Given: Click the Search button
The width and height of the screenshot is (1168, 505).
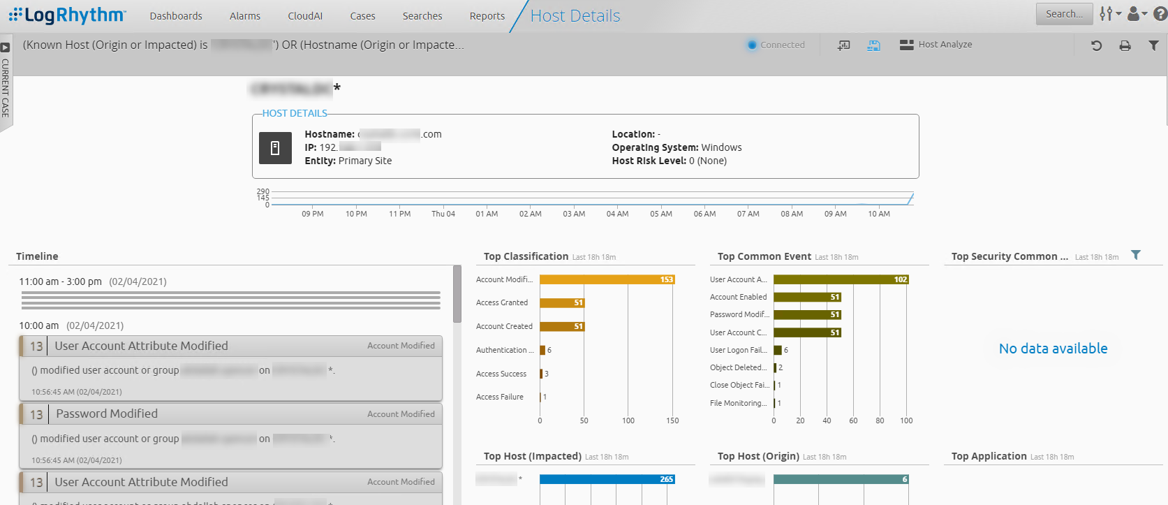Looking at the screenshot, I should (1064, 14).
